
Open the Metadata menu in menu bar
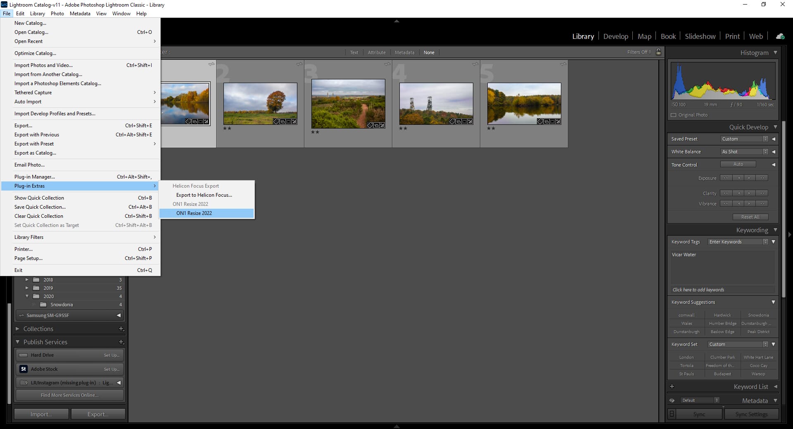(80, 14)
